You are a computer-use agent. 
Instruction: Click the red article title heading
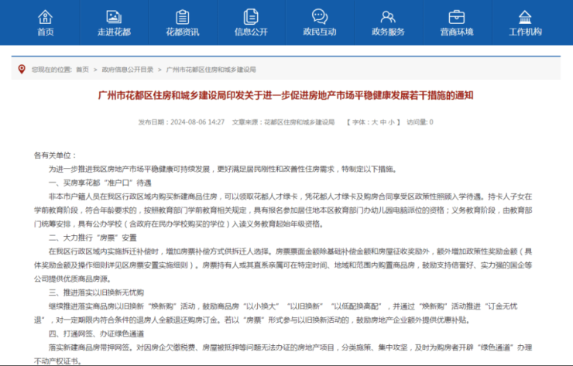tap(286, 96)
